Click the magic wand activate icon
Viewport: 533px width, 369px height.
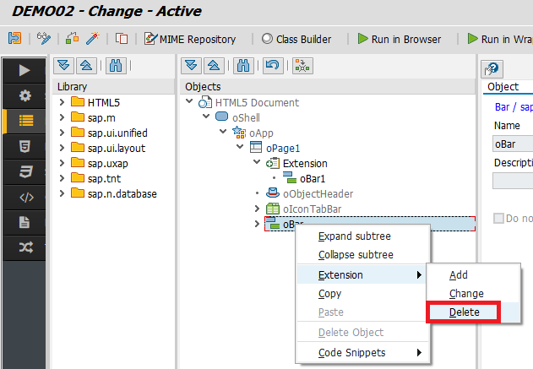click(92, 38)
